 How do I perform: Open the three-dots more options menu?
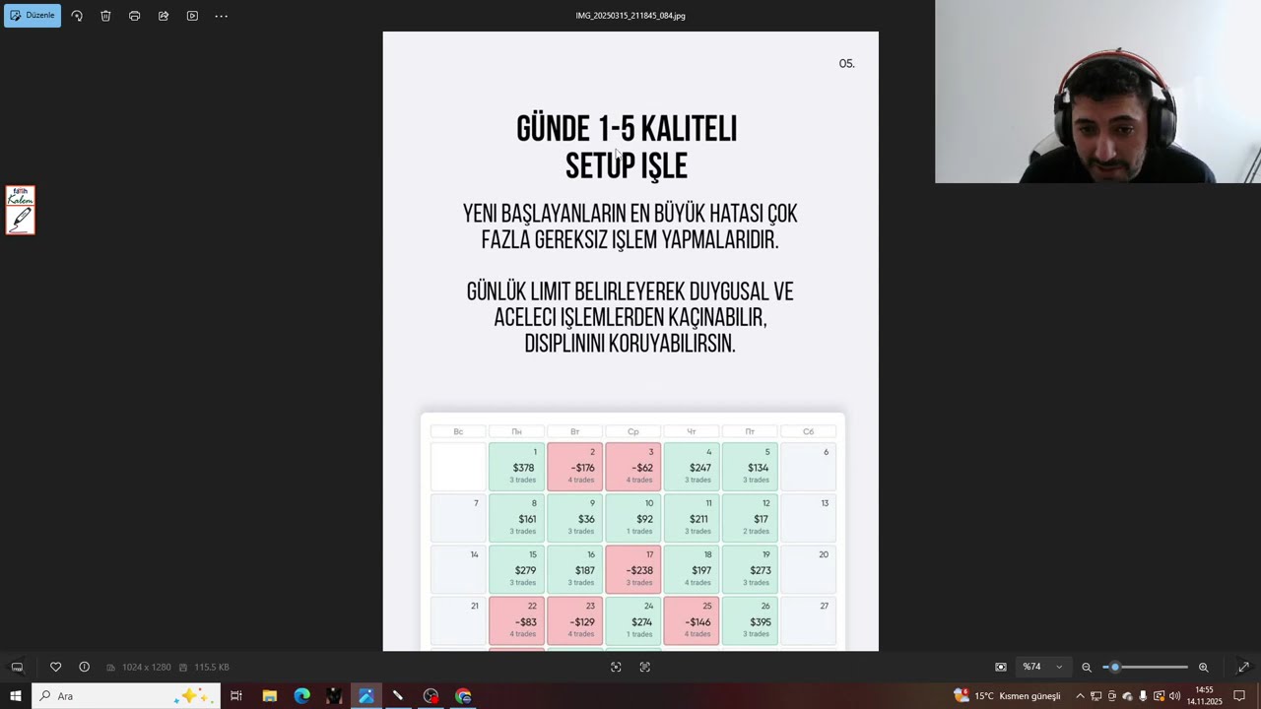(221, 16)
